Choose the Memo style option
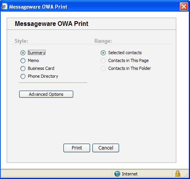190x179 pixels. 23,60
